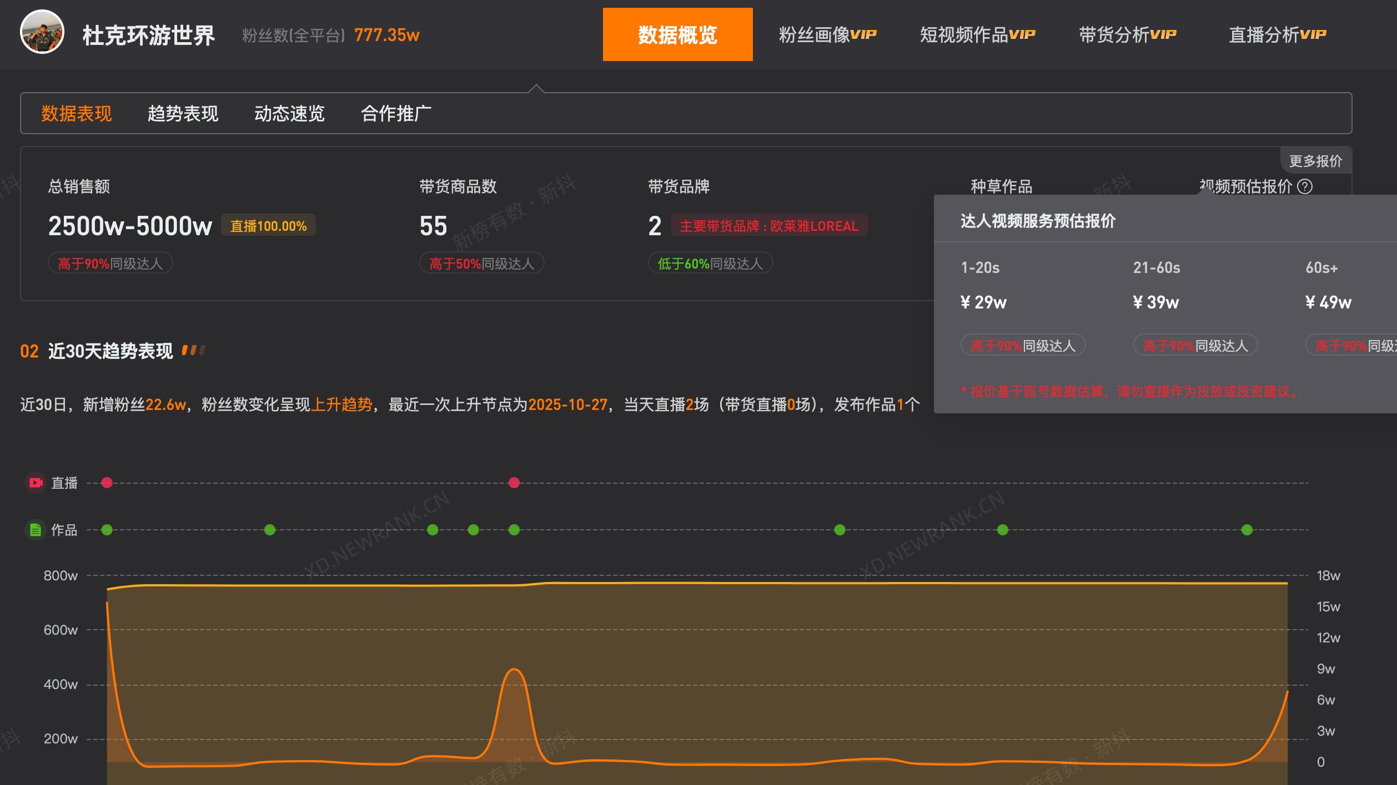The height and width of the screenshot is (785, 1397).
Task: Switch to the 趋势表现 tab
Action: point(183,113)
